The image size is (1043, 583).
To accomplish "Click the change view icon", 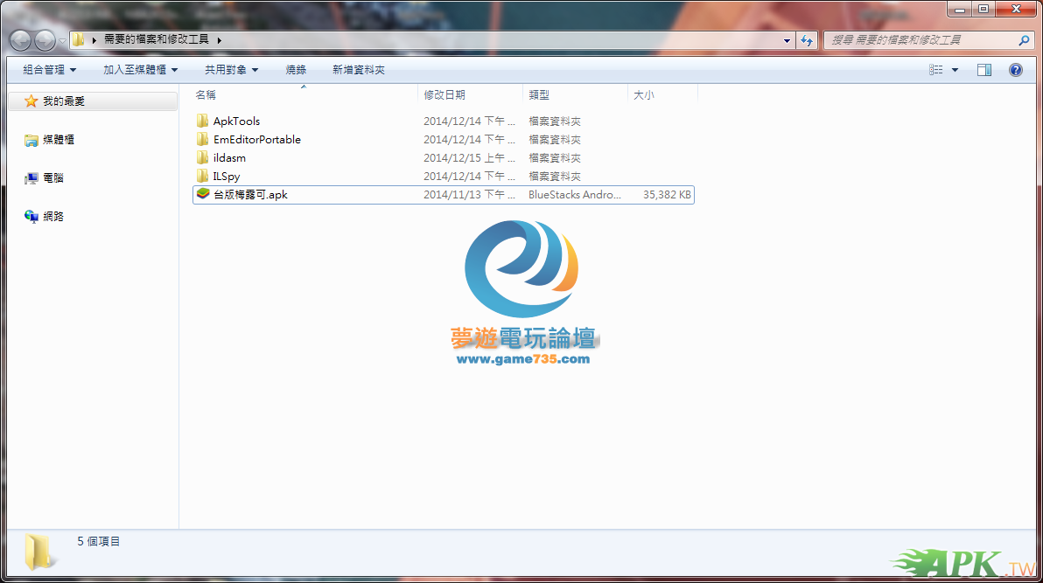I will pyautogui.click(x=936, y=70).
